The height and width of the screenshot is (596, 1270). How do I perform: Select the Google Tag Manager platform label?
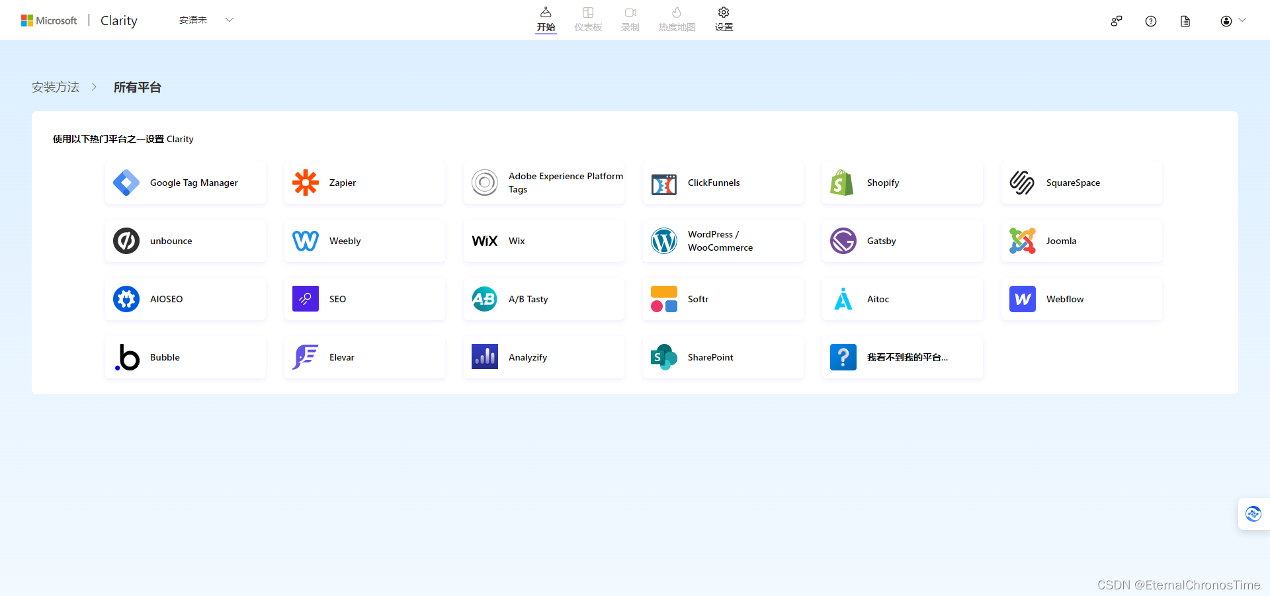point(194,183)
